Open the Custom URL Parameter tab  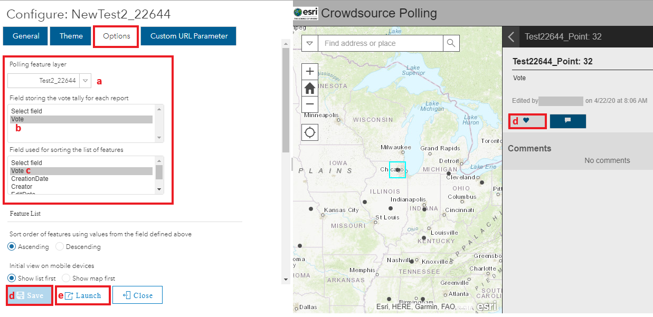point(188,36)
